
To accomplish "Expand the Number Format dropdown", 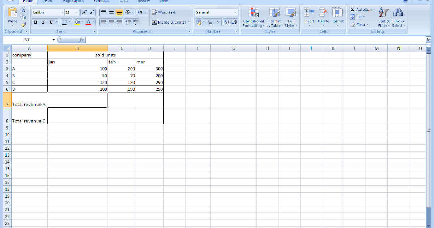I will [x=235, y=12].
